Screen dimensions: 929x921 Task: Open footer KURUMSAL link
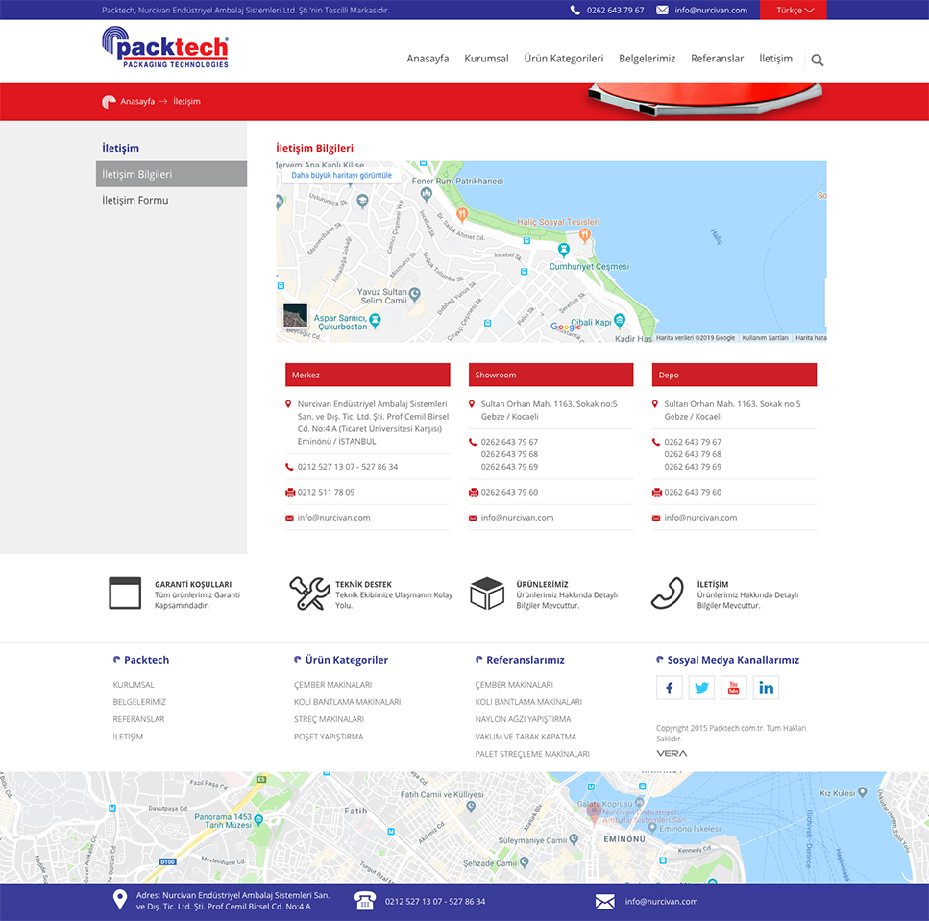(x=134, y=685)
